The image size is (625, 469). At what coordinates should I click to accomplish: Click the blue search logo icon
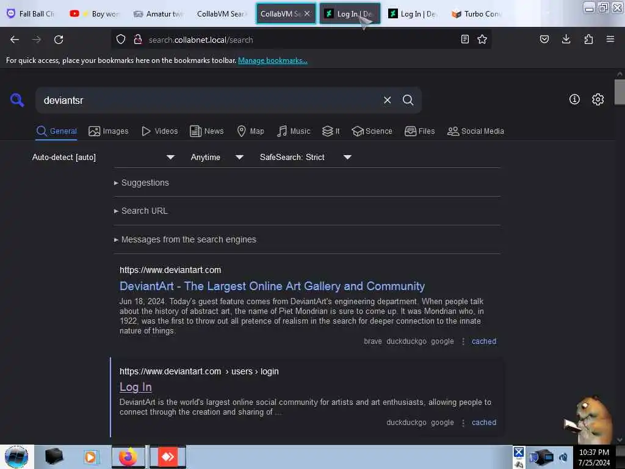(x=17, y=100)
